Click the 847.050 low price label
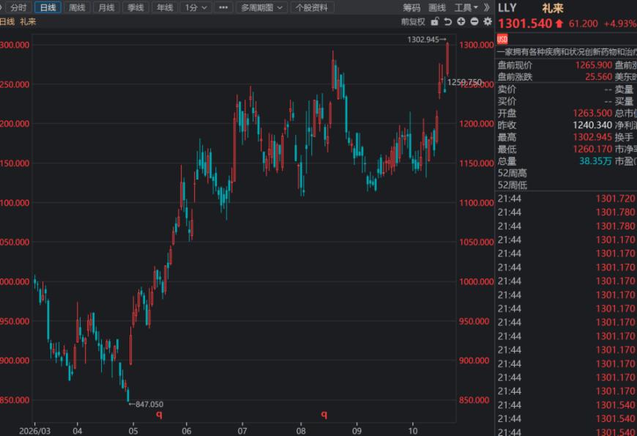The height and width of the screenshot is (436, 637). 149,404
